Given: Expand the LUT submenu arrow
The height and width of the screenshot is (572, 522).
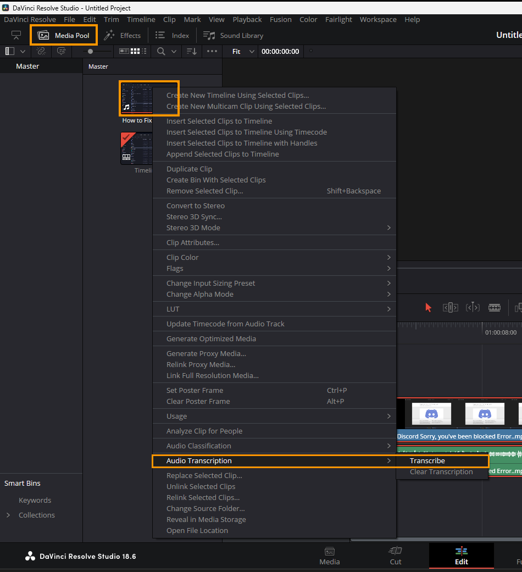Looking at the screenshot, I should tap(389, 309).
